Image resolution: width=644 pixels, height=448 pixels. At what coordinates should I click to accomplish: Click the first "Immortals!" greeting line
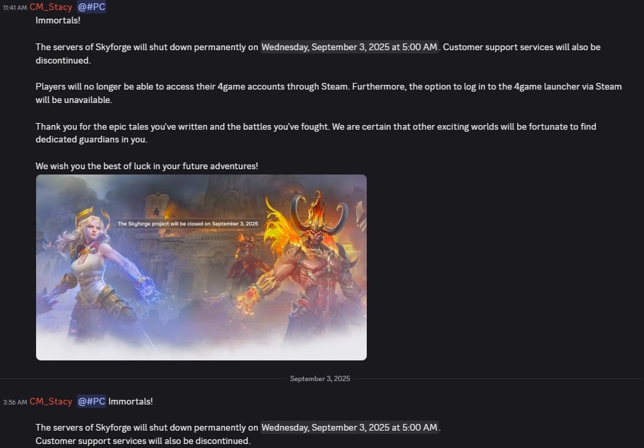(x=58, y=20)
